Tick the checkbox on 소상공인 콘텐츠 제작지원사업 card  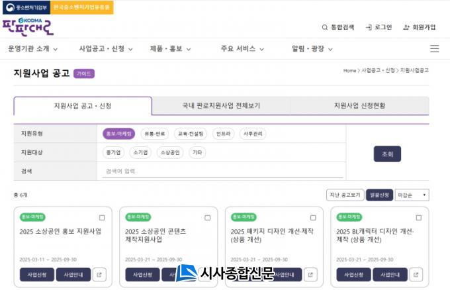coord(207,217)
